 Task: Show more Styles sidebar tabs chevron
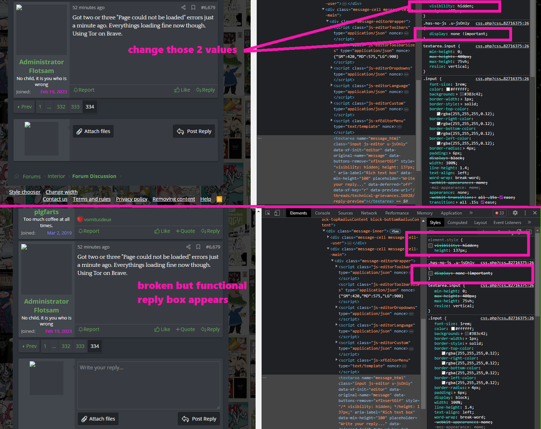(x=529, y=223)
